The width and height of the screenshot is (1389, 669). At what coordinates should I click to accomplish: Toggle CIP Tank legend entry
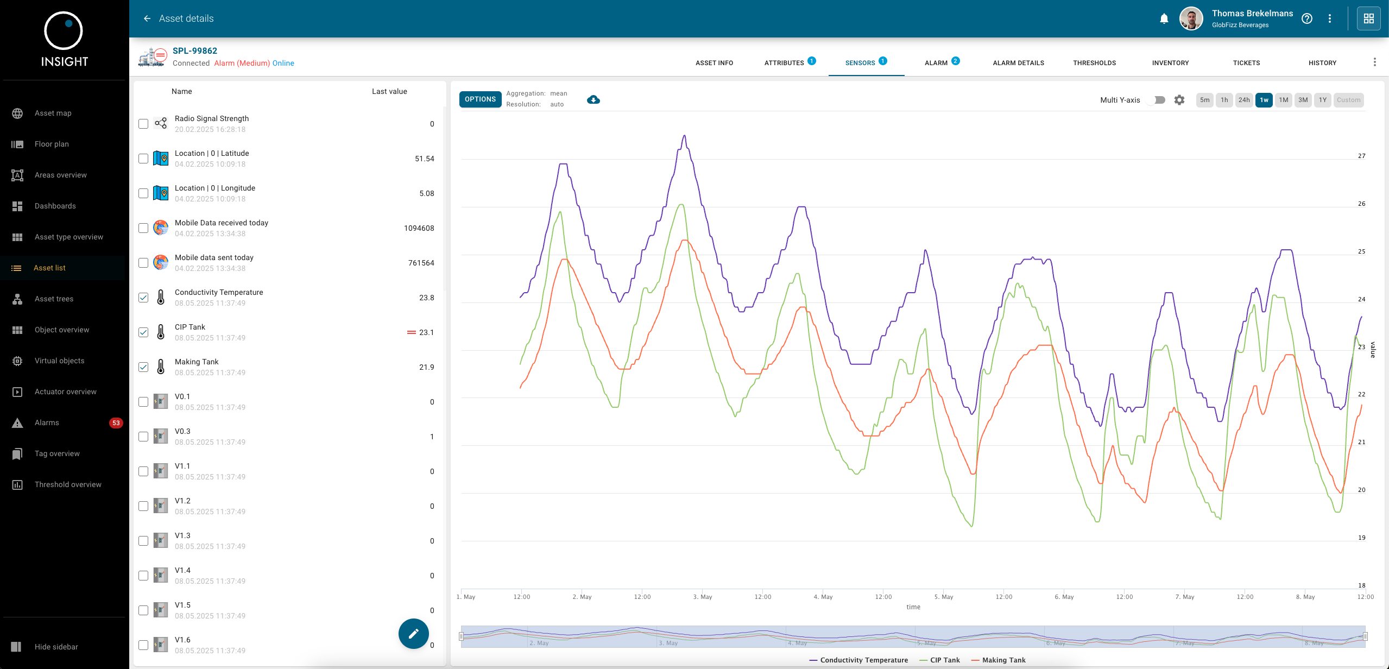[939, 660]
